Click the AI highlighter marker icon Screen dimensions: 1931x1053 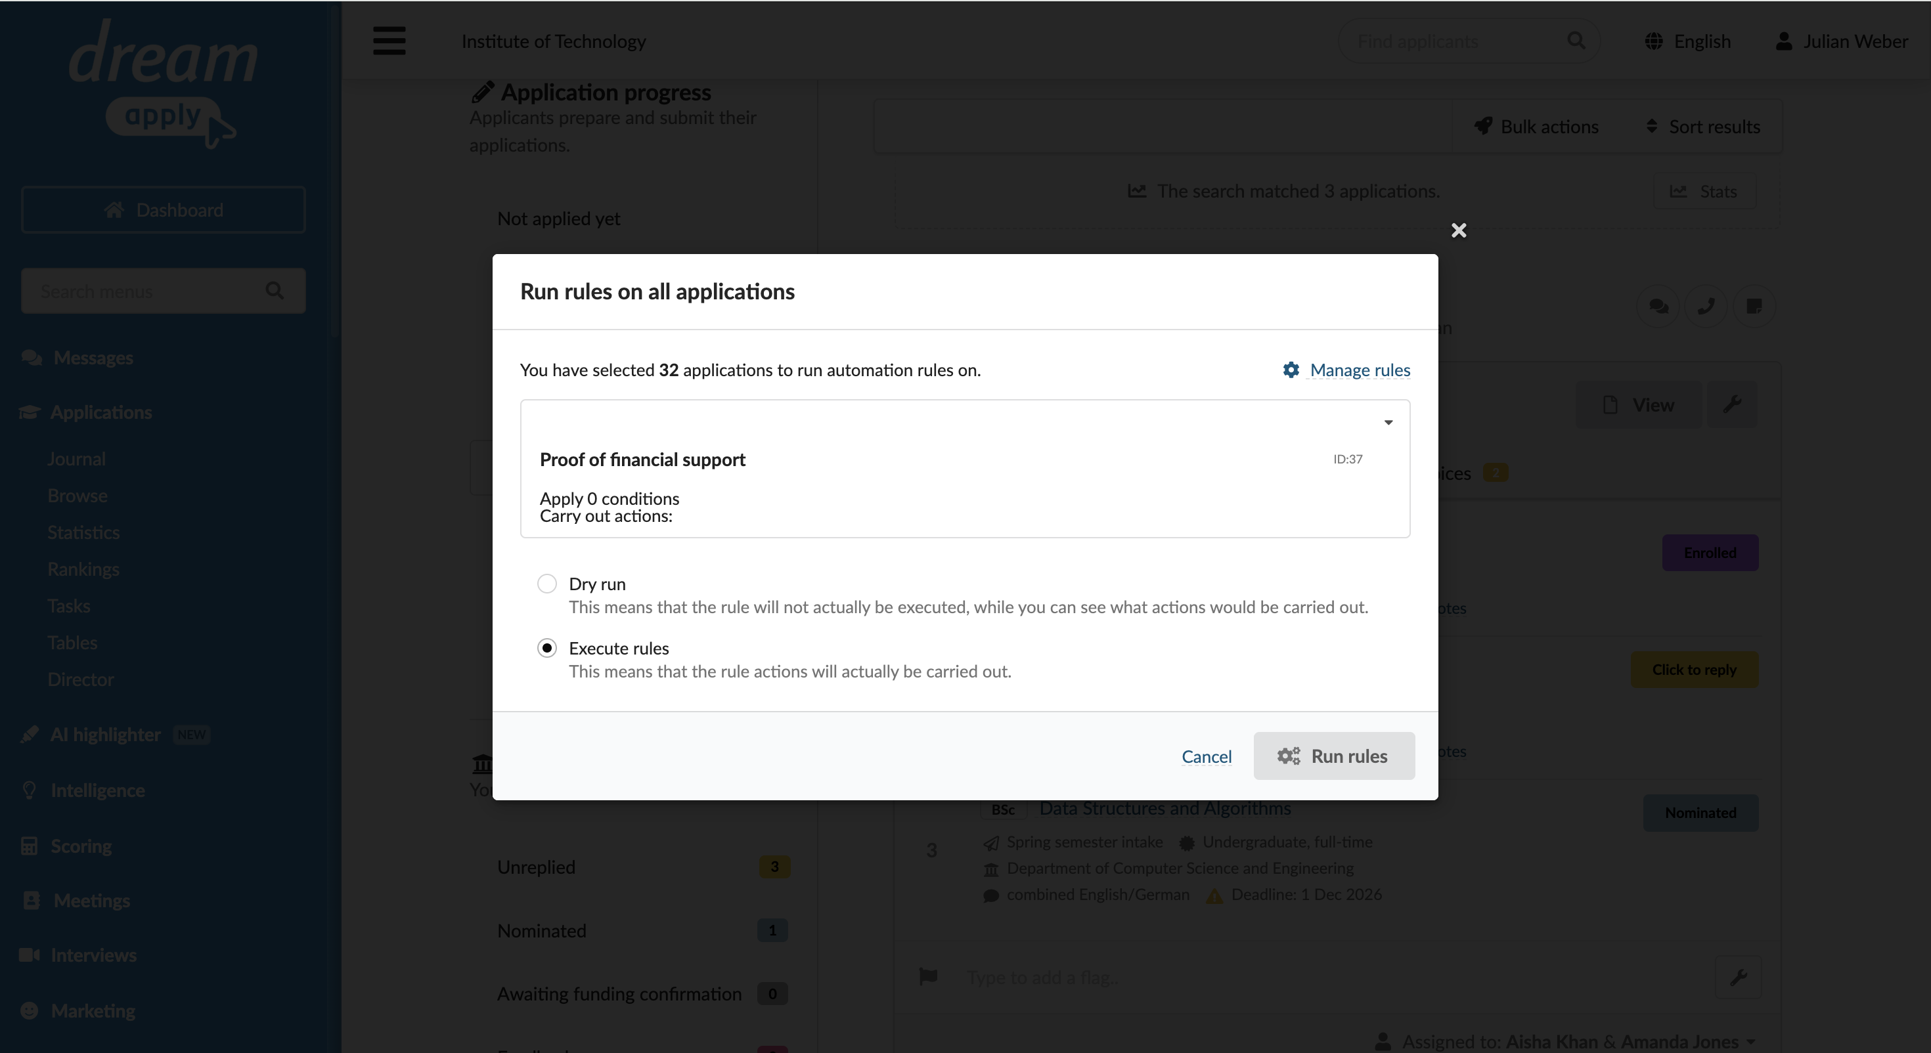coord(30,735)
